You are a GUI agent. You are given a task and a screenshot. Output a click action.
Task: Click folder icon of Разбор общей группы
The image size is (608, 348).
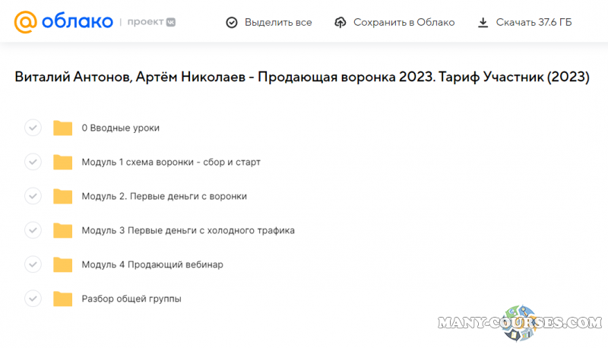(x=62, y=299)
